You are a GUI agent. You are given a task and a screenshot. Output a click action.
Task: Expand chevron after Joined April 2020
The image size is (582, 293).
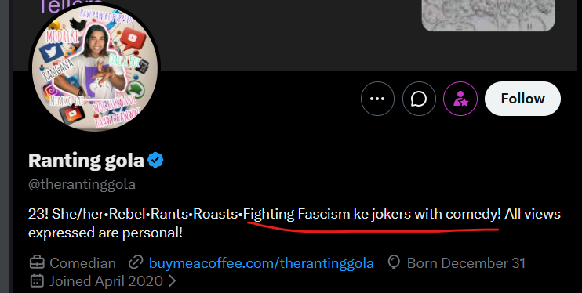coord(172,280)
